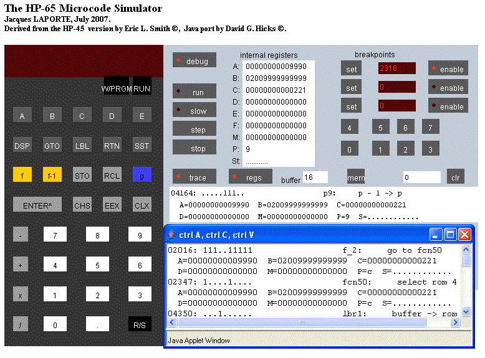The width and height of the screenshot is (485, 358).
Task: Click the minus operator key
Action: (x=21, y=235)
